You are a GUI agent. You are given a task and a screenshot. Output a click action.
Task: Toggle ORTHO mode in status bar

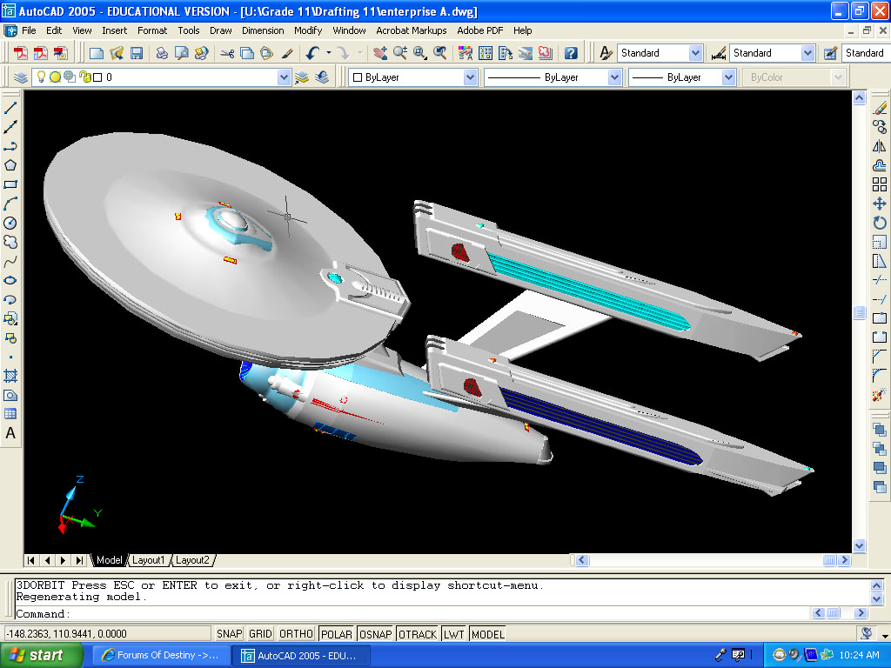(296, 634)
